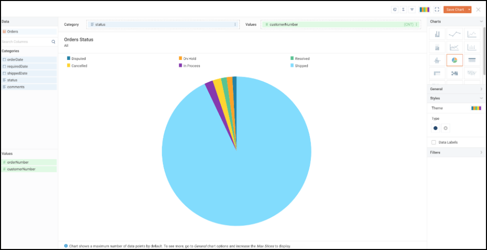Expand the Filters section
487x250 pixels.
point(481,152)
